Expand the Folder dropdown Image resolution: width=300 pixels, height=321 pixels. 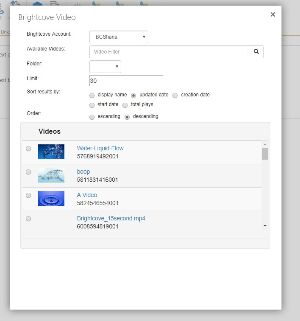pos(105,67)
